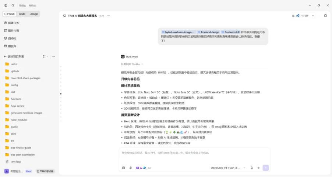Image resolution: width=332 pixels, height=177 pixels.
Task: Open the search magnifier in title bar
Action: 13,5
